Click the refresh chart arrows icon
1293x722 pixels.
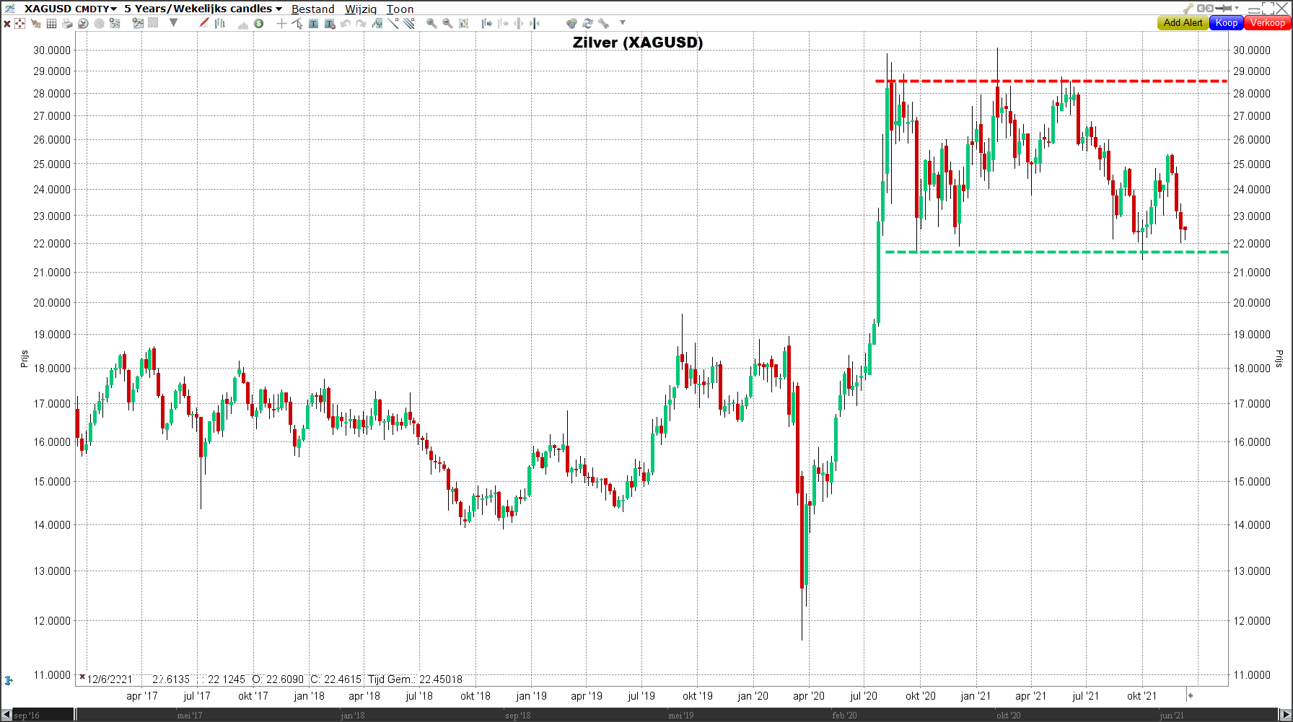point(588,23)
